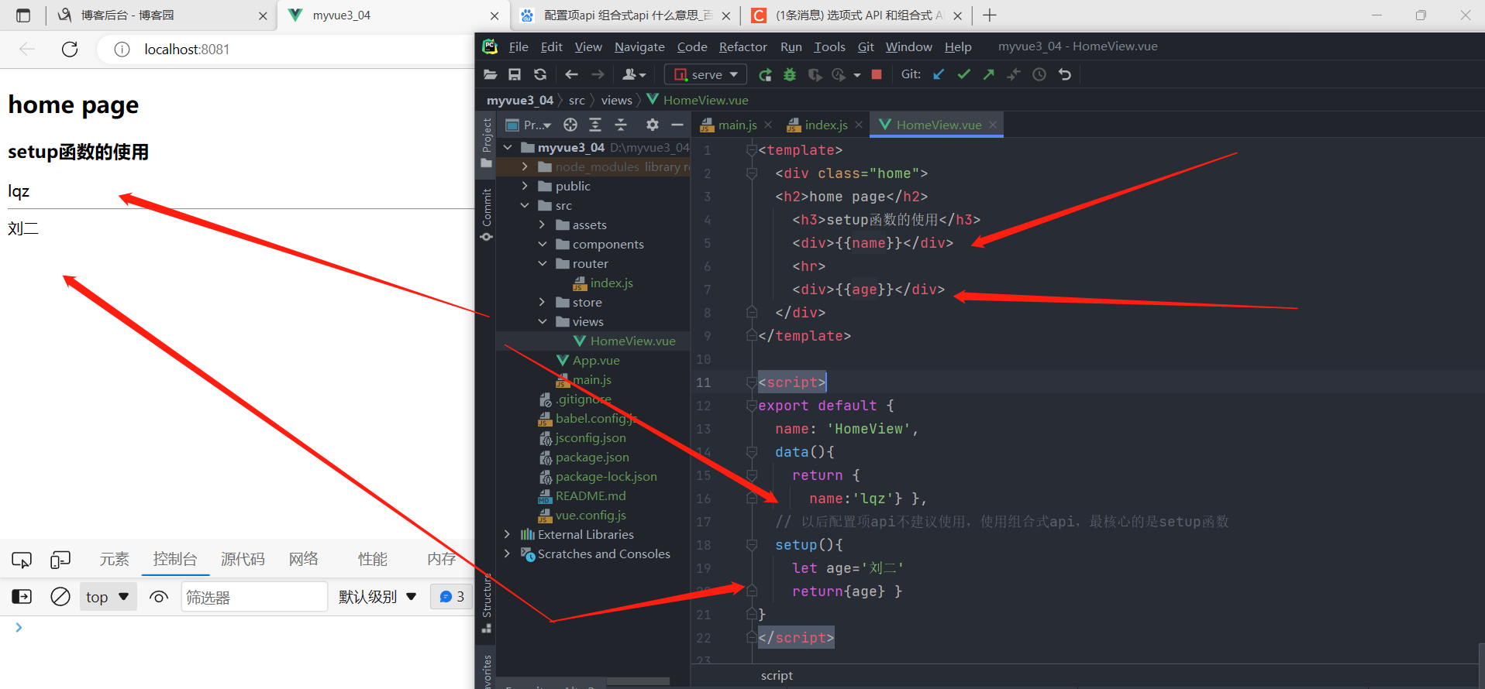
Task: Click the element inspect icon in DevTools
Action: coord(22,560)
